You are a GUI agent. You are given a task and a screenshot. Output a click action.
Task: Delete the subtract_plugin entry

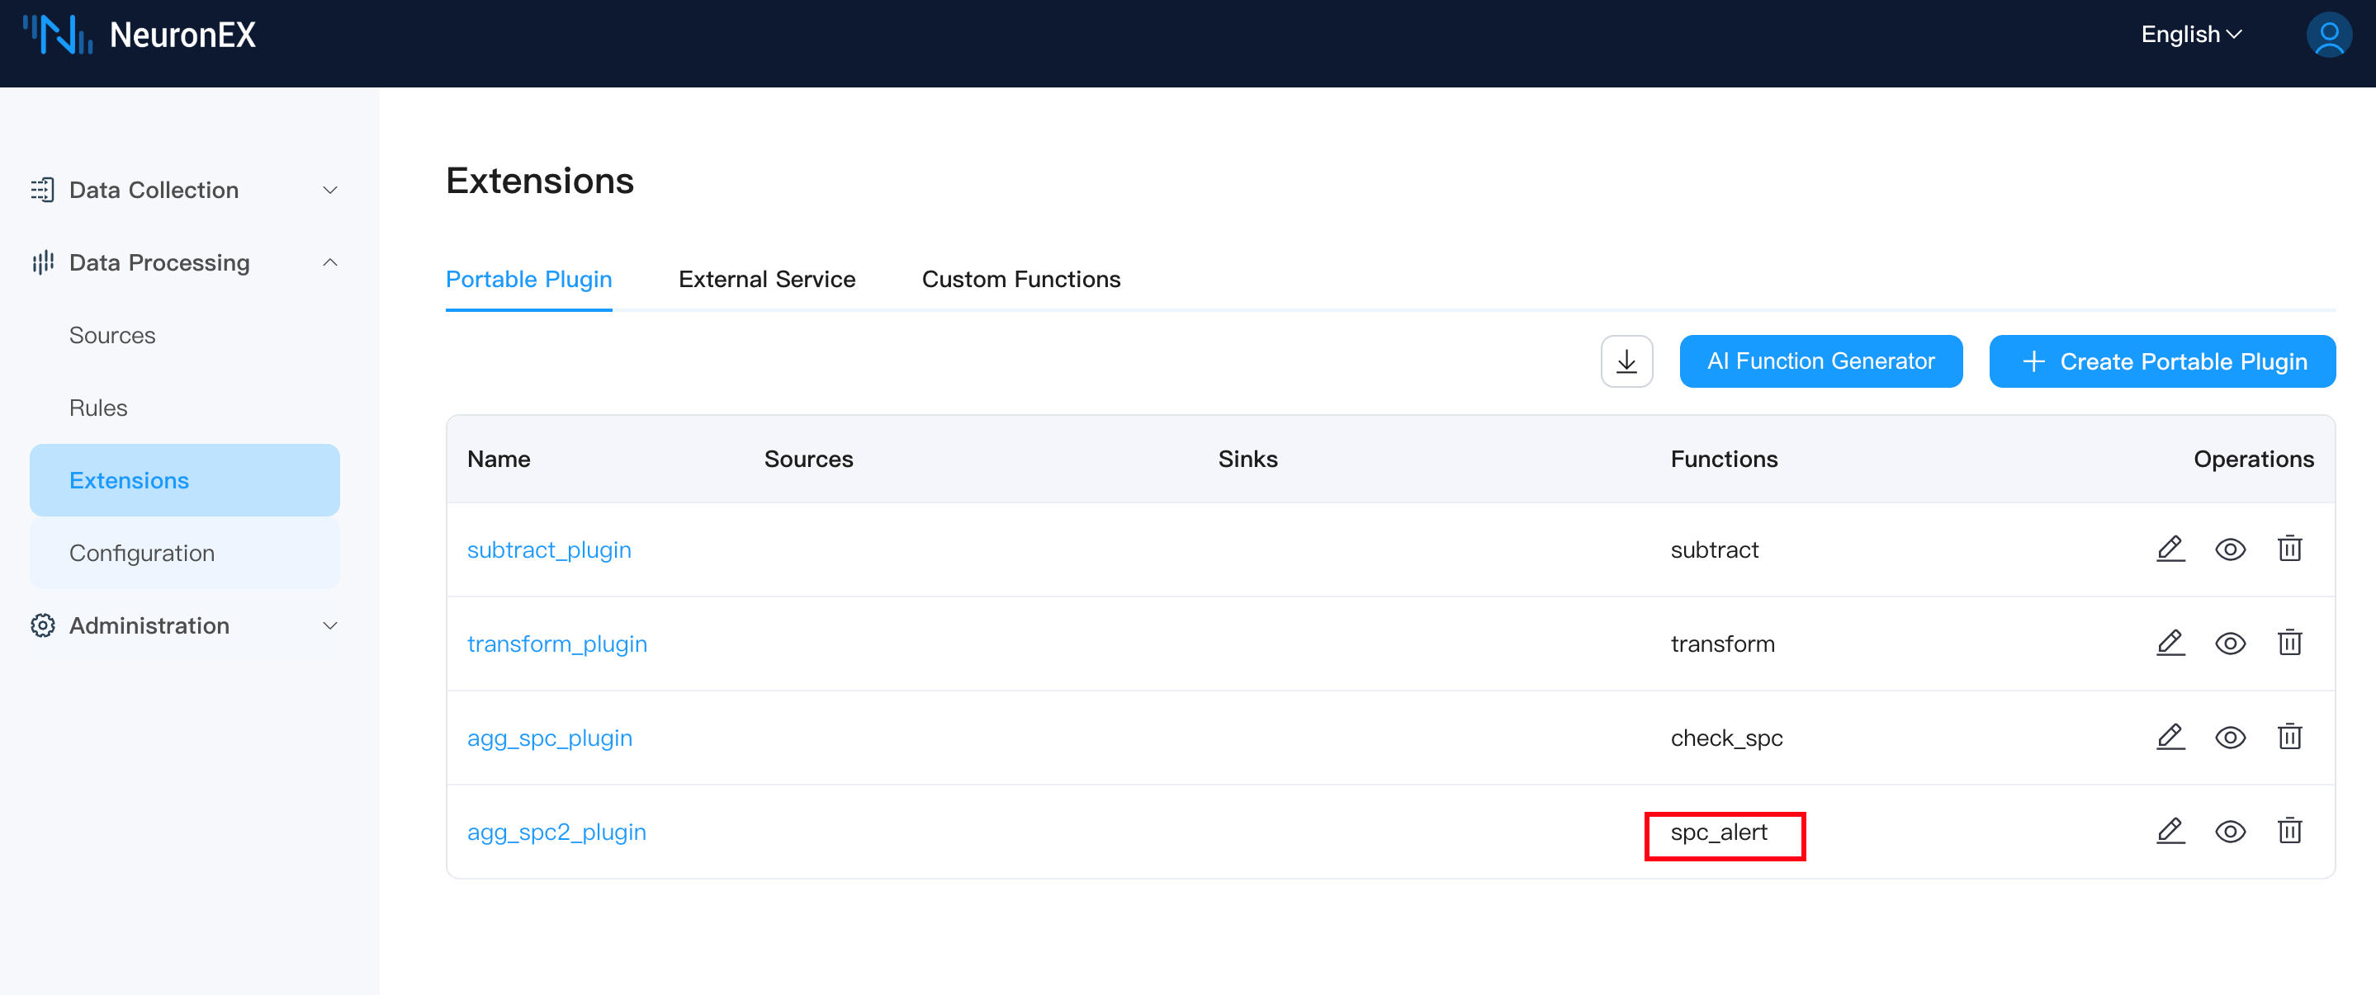2289,549
